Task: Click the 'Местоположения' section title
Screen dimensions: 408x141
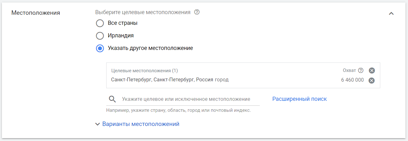Action: point(36,13)
